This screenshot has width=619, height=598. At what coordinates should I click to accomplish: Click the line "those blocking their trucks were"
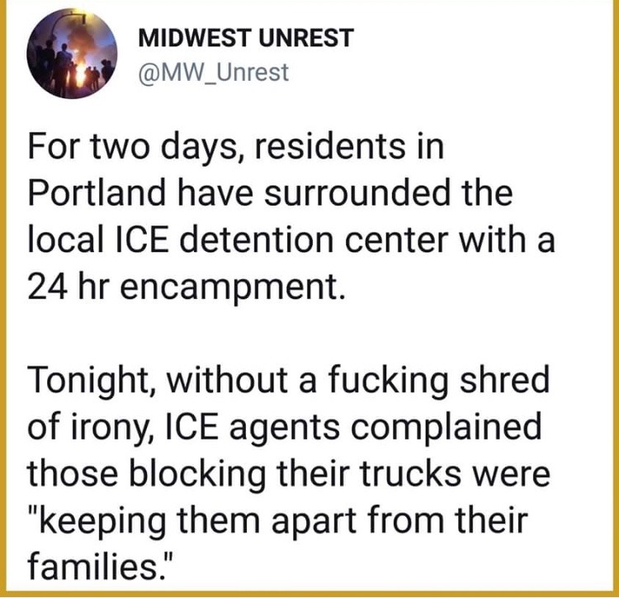[x=289, y=473]
